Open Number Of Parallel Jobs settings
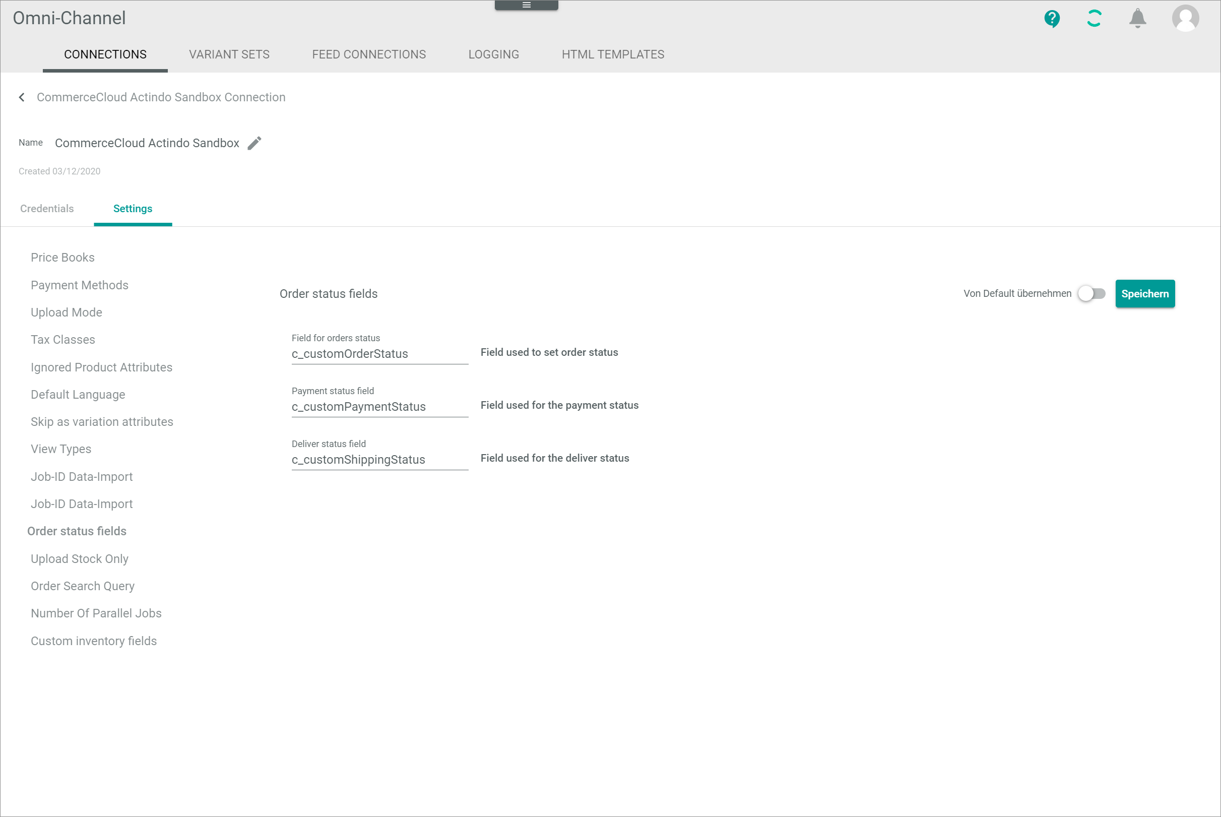Image resolution: width=1221 pixels, height=817 pixels. pos(96,613)
